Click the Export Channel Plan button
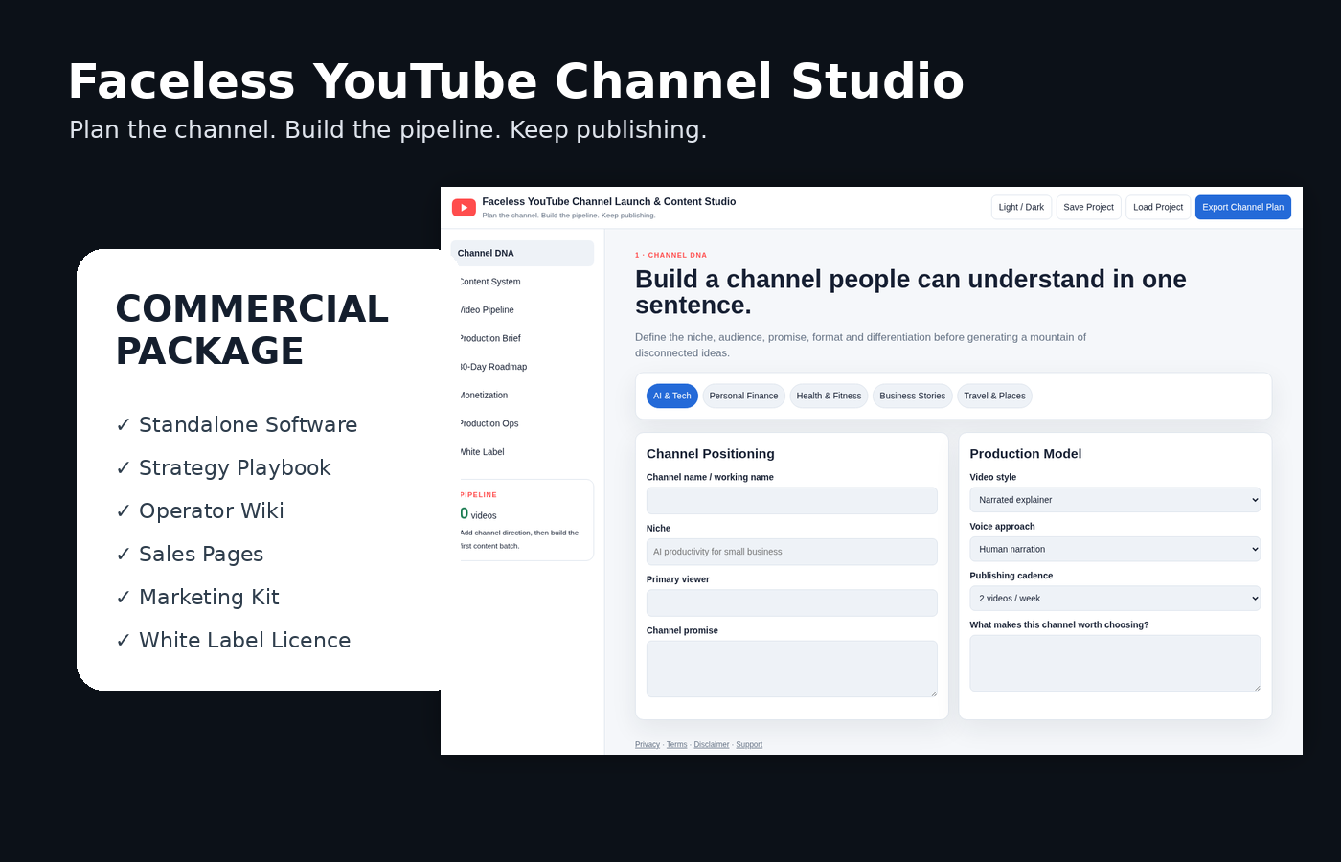This screenshot has height=862, width=1341. 1242,207
